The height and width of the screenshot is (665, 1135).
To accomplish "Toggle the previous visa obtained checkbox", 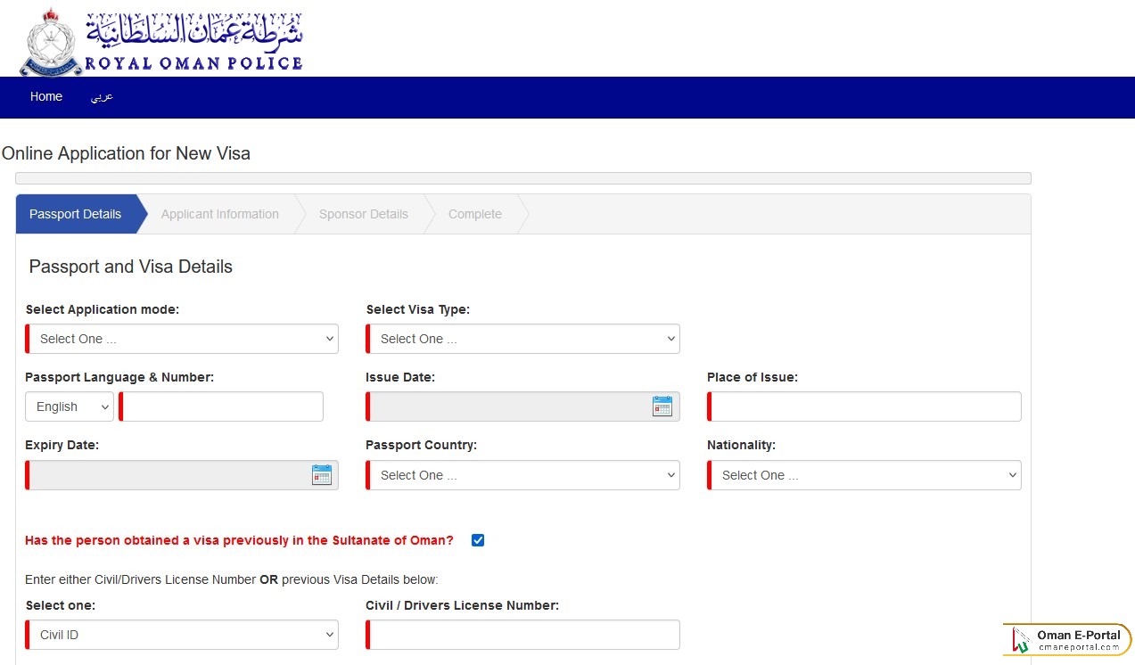I will 478,539.
